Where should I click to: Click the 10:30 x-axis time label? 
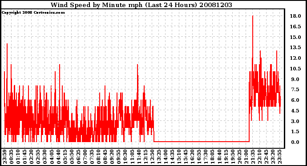pyautogui.click(x=125, y=157)
